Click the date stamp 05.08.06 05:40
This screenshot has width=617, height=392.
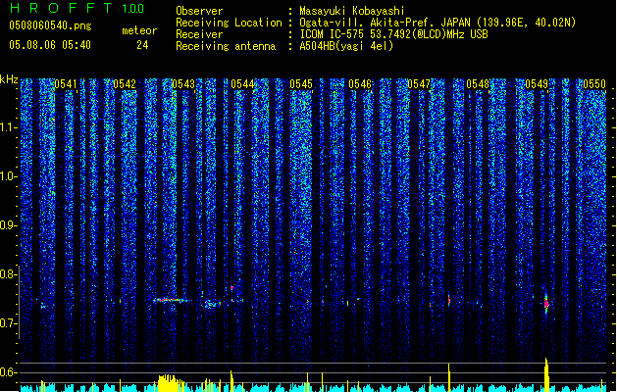(x=50, y=45)
